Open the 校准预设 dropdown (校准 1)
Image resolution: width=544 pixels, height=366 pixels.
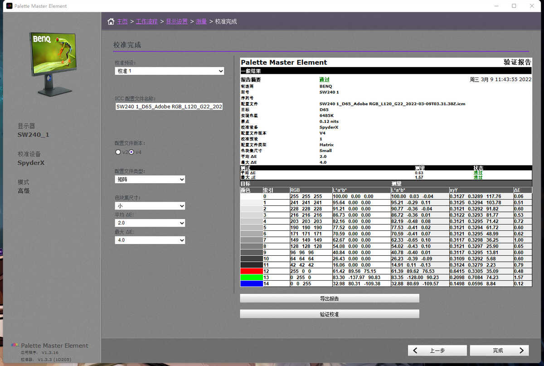(x=170, y=71)
